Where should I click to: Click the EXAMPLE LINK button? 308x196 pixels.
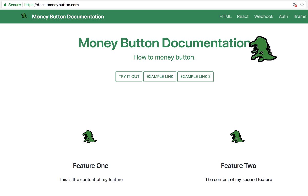coord(160,76)
